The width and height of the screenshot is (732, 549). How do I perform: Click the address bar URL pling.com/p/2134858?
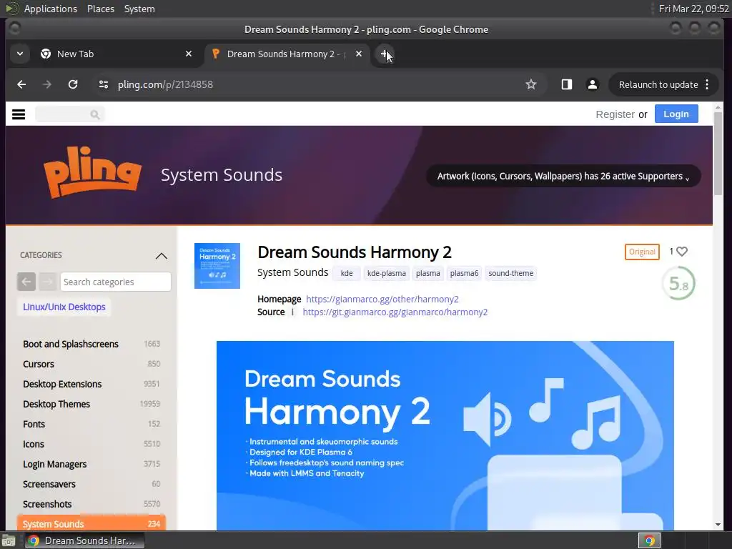(165, 84)
